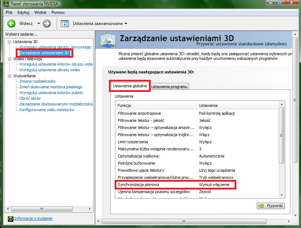Viewport: 301px width, 228px height.
Task: Click the settings list vertical scrollbar thumb
Action: [282, 135]
